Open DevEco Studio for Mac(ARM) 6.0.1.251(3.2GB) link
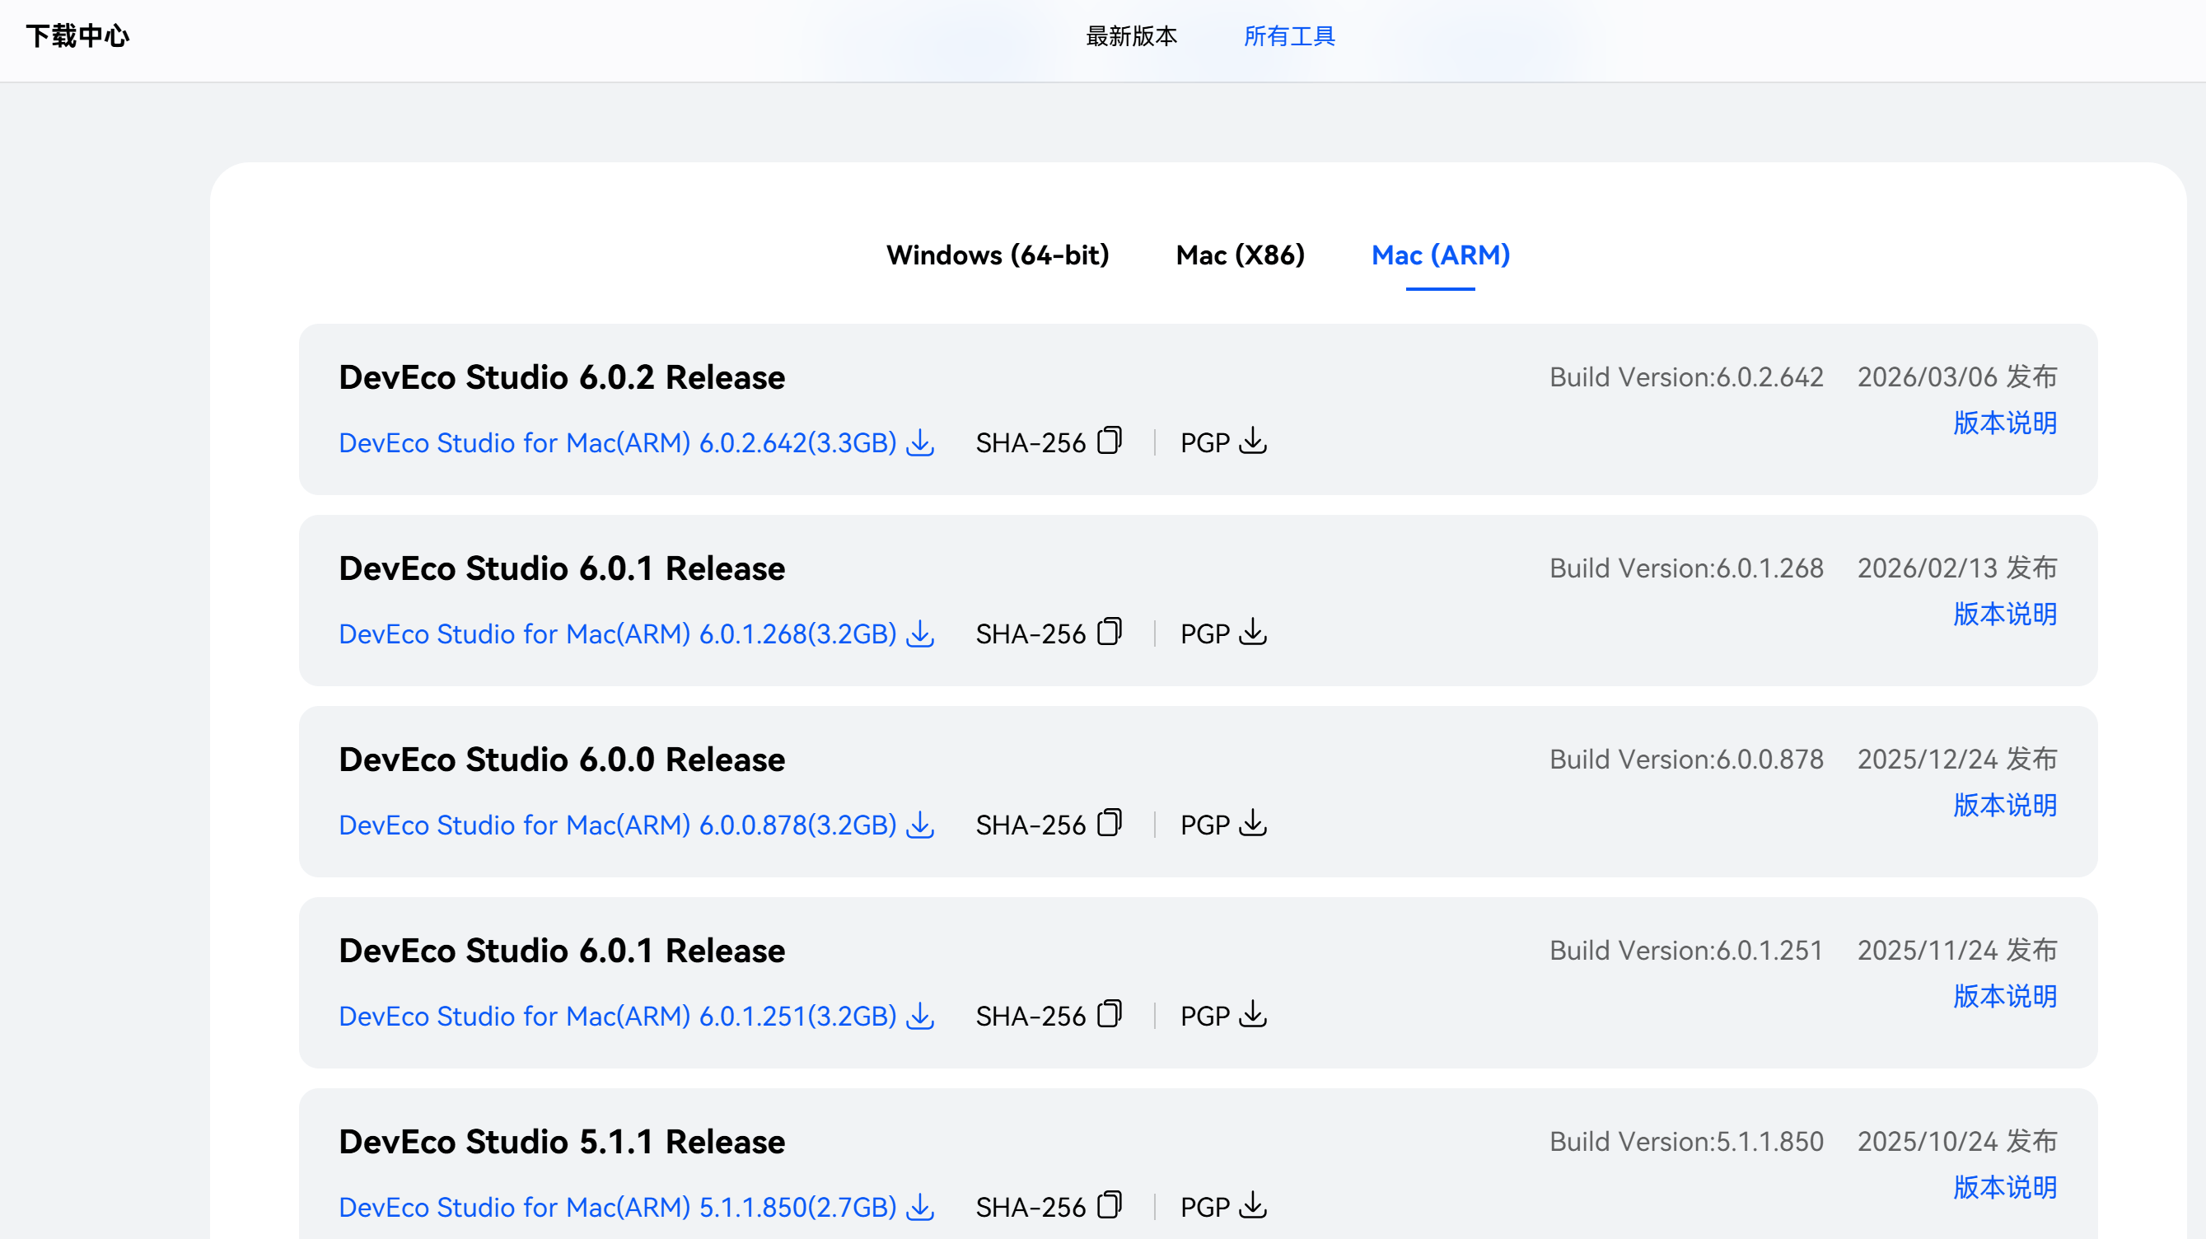Viewport: 2206px width, 1239px height. pyautogui.click(x=618, y=1016)
